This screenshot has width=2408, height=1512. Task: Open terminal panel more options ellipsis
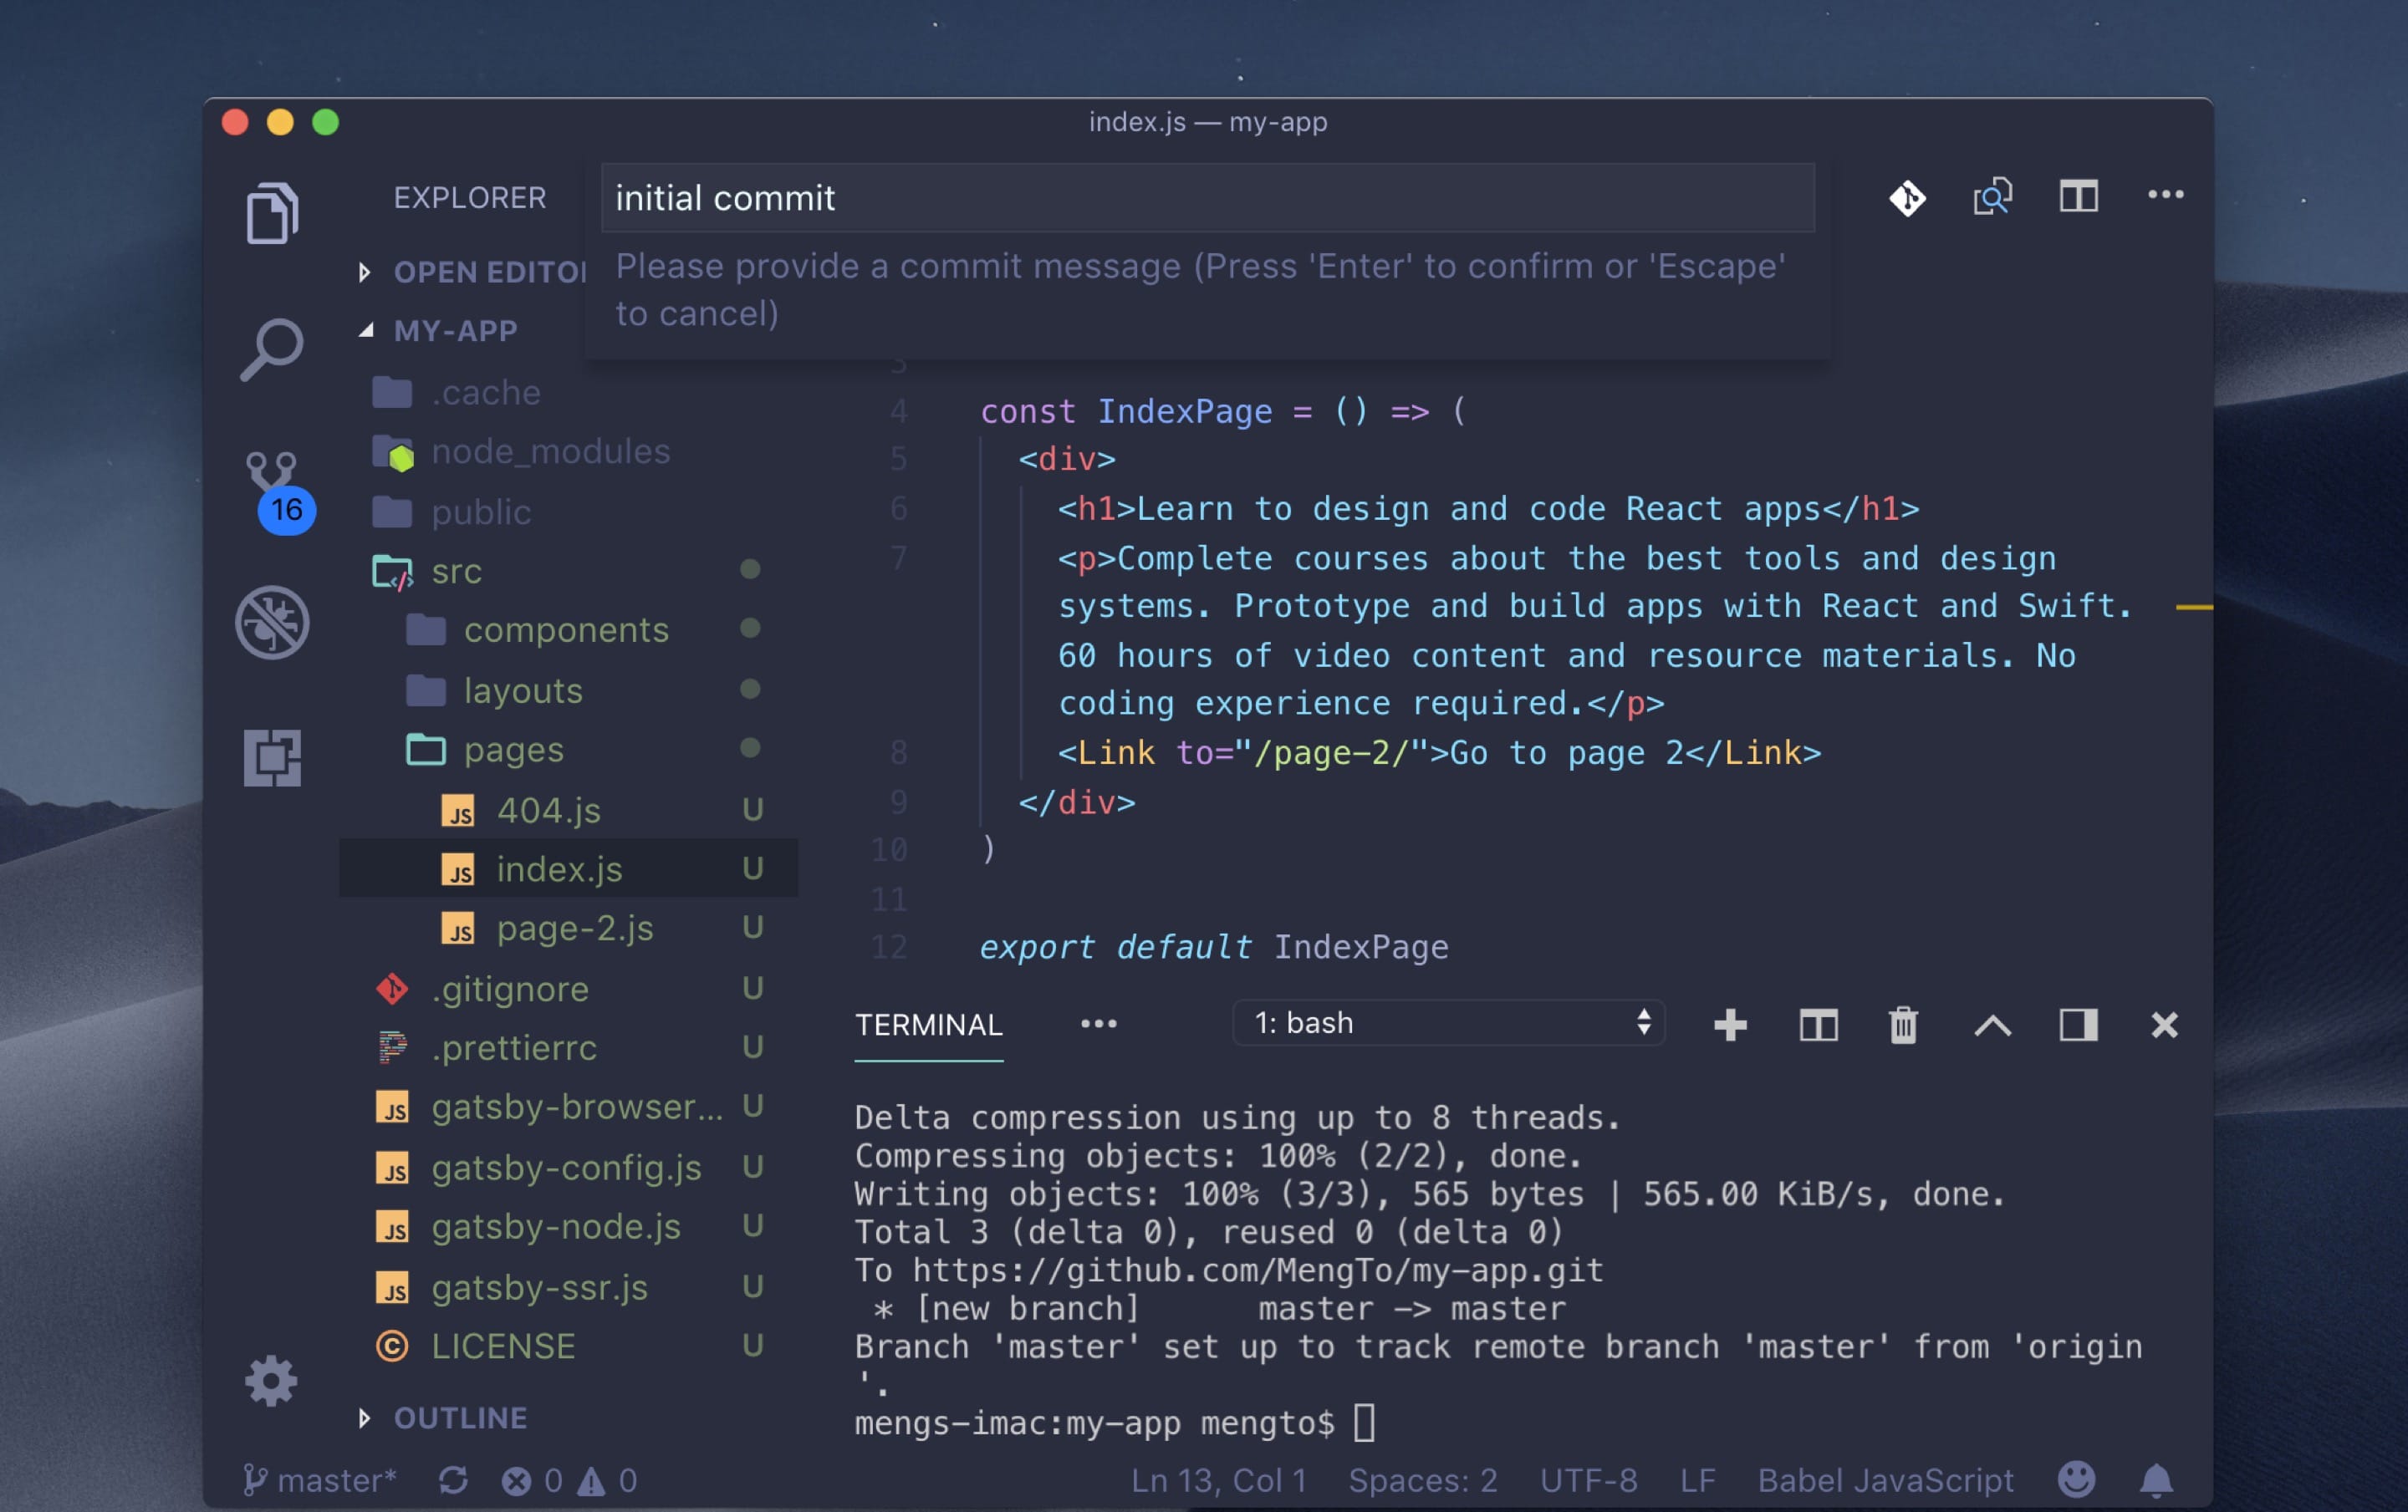(x=1098, y=1023)
